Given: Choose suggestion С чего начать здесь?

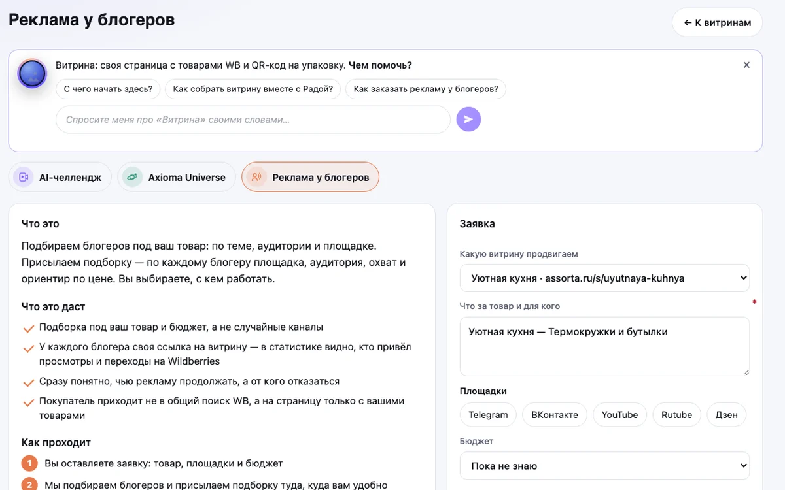Looking at the screenshot, I should (109, 90).
